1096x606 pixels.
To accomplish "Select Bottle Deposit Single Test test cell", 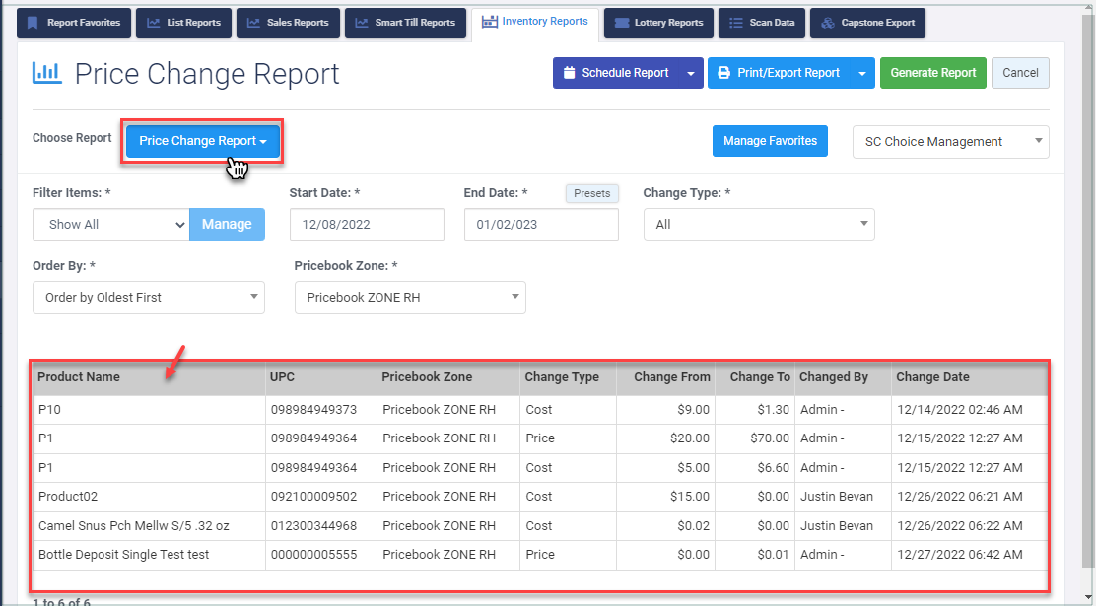I will pos(149,555).
